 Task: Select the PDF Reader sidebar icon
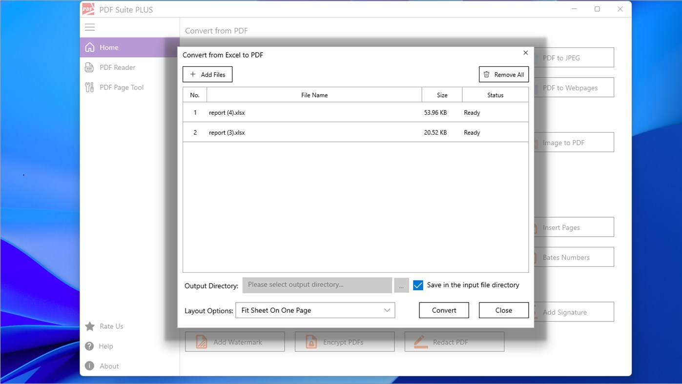pos(89,67)
